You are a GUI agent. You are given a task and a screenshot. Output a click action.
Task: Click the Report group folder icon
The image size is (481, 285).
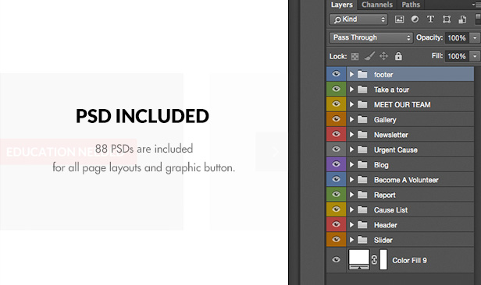[362, 195]
